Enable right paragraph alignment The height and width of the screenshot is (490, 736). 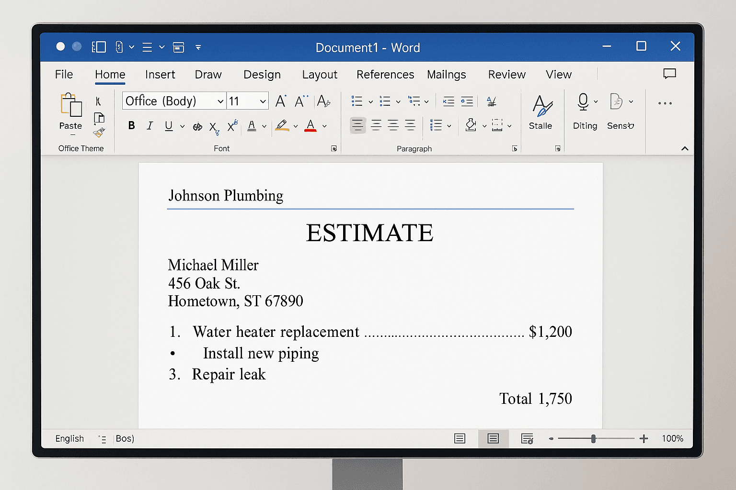click(x=393, y=125)
